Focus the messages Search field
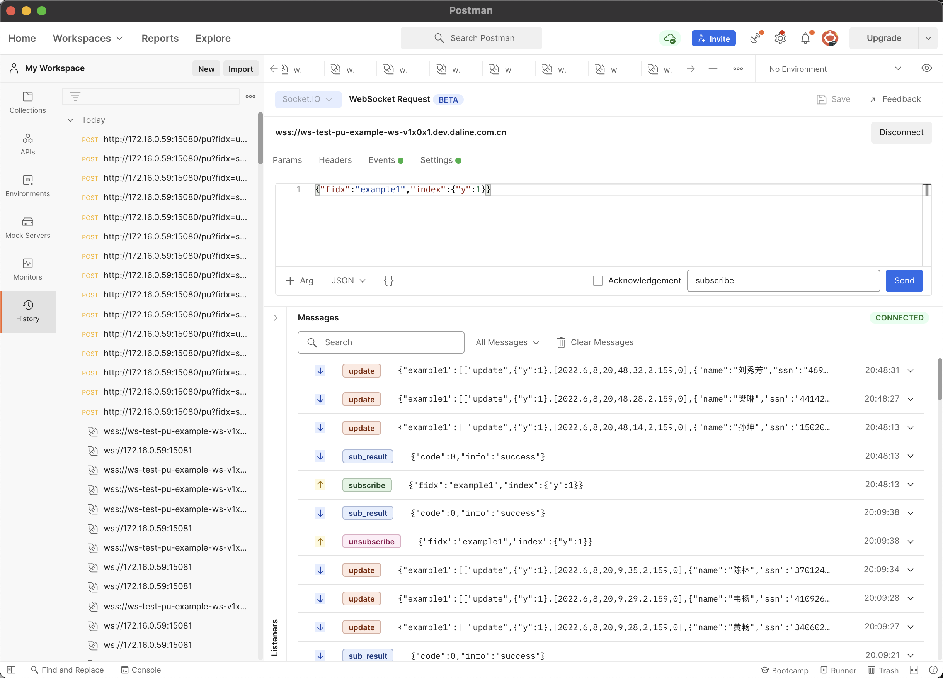 click(x=381, y=342)
